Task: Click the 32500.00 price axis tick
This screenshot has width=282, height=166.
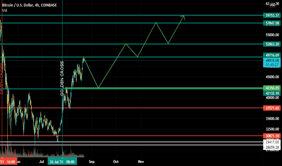Action: (x=272, y=129)
